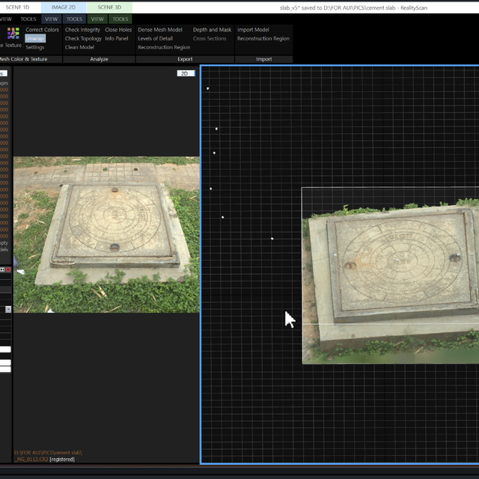Click the panel layout icon beside the red X
The image size is (479, 479).
pyautogui.click(x=2, y=269)
